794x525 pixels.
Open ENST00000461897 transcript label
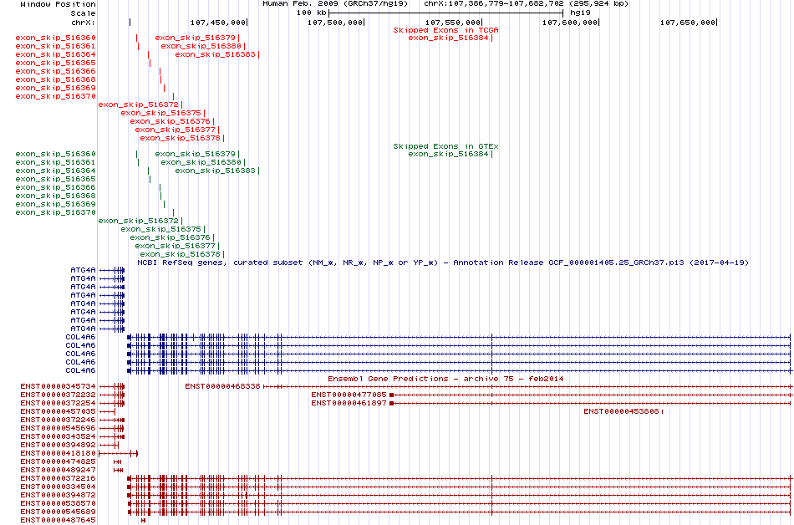pyautogui.click(x=349, y=403)
